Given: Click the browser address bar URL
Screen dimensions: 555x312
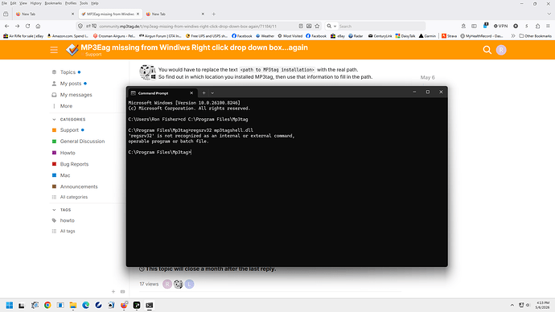Looking at the screenshot, I should 187,27.
